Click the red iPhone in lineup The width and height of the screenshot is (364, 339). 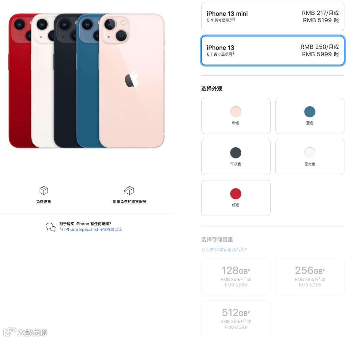point(20,81)
